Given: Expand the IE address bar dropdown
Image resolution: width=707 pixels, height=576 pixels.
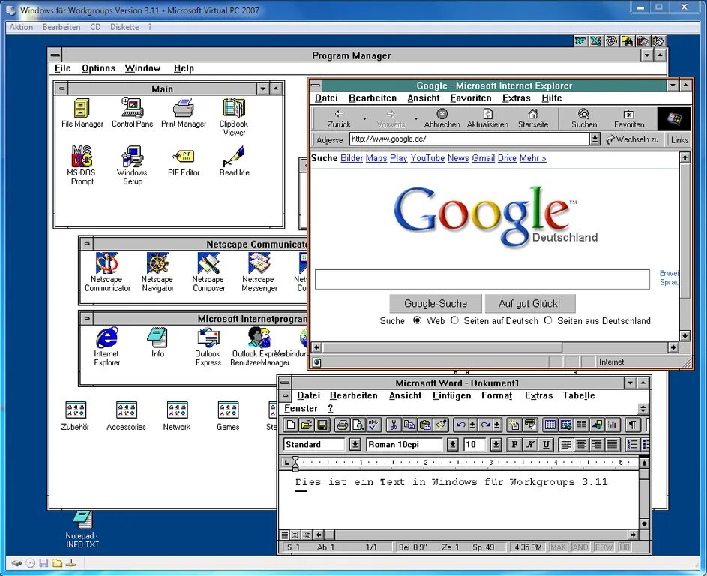Looking at the screenshot, I should [x=595, y=139].
